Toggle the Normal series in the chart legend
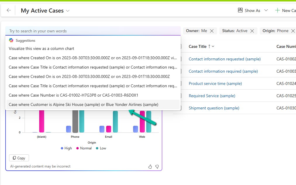296x185 pixels. (x=84, y=148)
